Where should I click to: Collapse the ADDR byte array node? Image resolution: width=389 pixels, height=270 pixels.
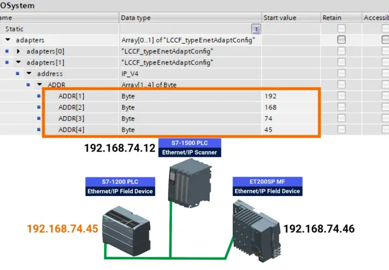point(39,84)
